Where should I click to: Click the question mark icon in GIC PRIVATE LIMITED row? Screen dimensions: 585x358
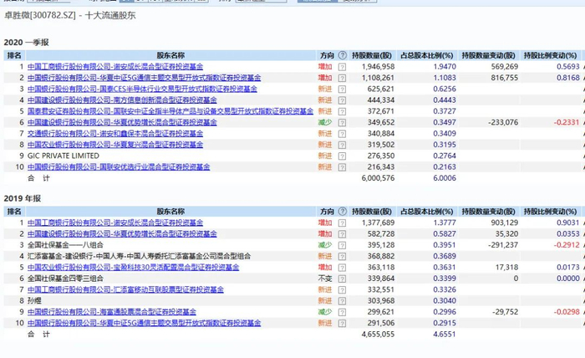(x=343, y=156)
